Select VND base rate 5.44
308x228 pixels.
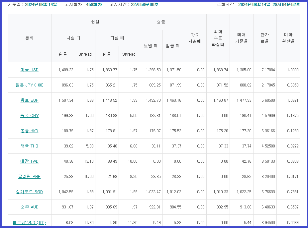point(248,222)
